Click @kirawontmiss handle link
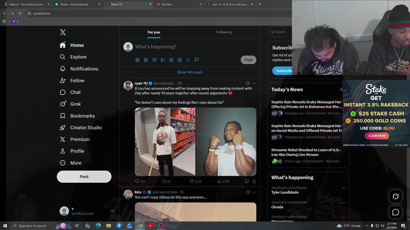This screenshot has width=410, height=230. (x=165, y=192)
